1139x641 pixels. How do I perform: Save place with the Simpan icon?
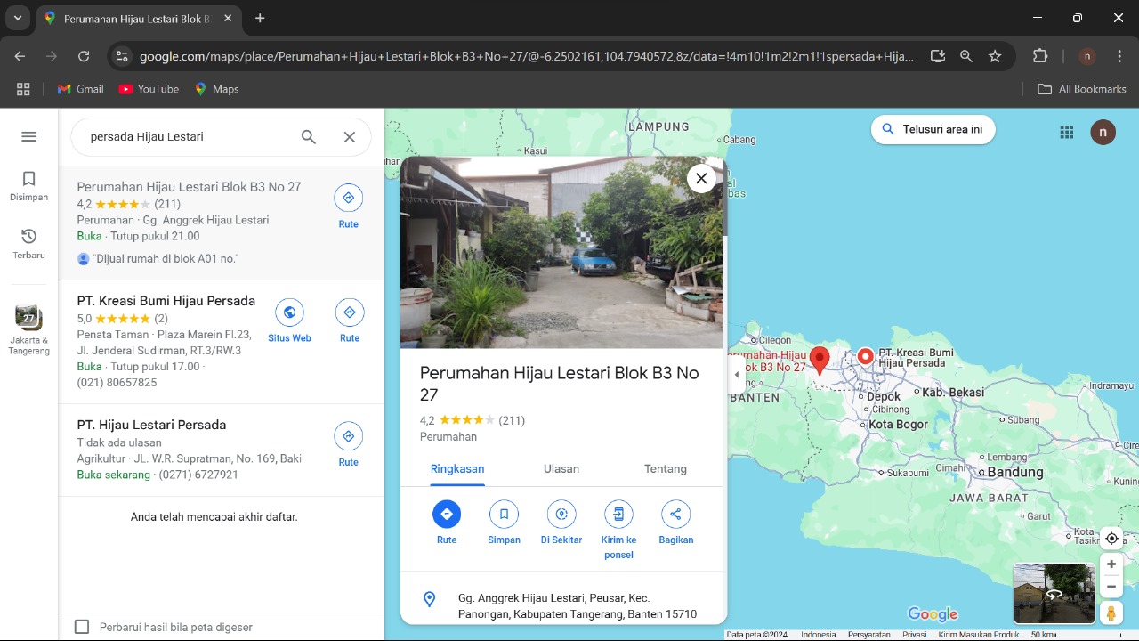coord(504,515)
